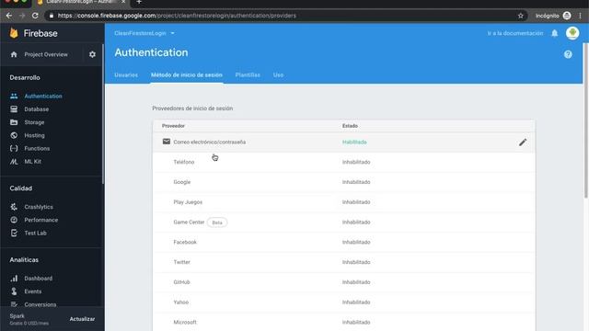Click Project Overview link
589x331 pixels.
coord(46,54)
